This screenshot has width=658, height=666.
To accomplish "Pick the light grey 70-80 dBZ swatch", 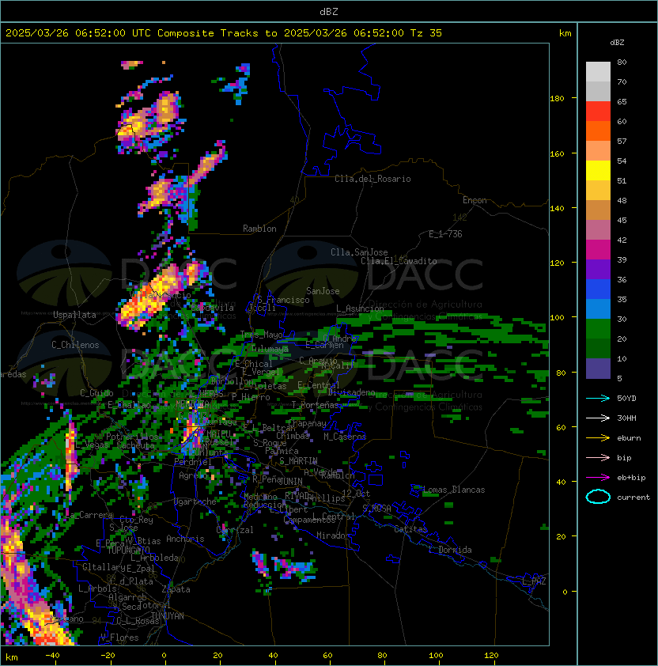I will point(598,72).
